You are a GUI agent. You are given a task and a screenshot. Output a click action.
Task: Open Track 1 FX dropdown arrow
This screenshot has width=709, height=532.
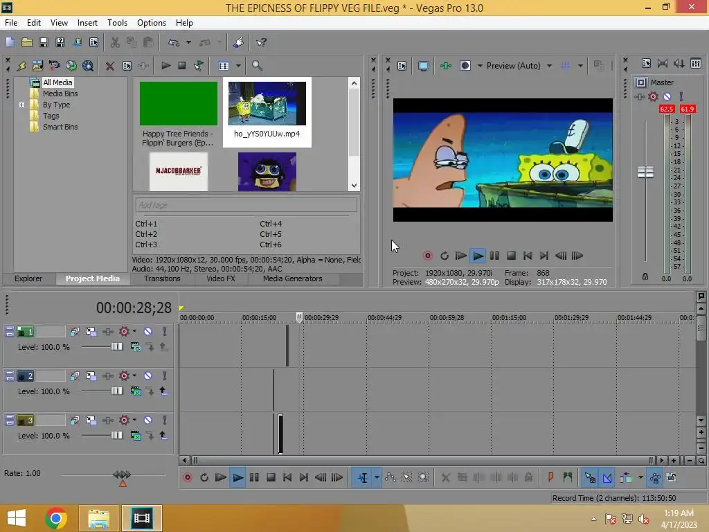tap(134, 332)
